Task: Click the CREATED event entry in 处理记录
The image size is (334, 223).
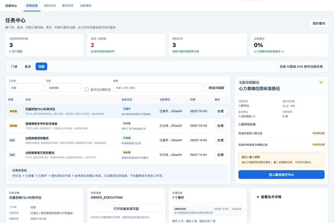Action: (208, 211)
